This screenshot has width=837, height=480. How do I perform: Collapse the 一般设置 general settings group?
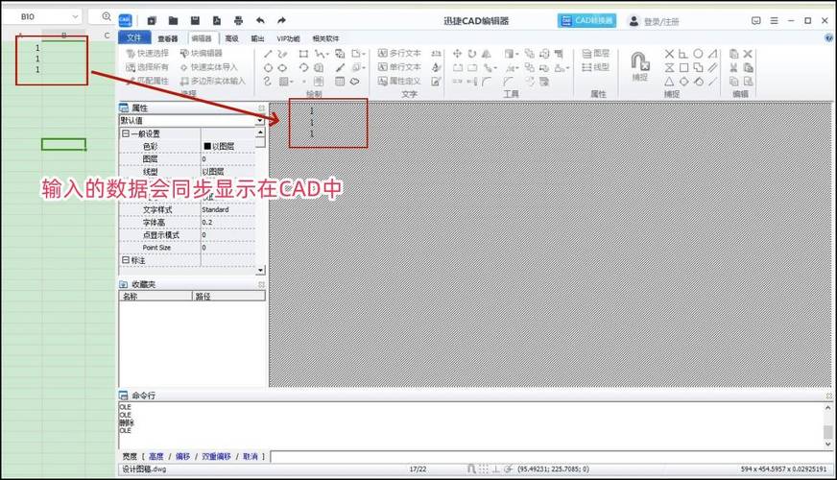(126, 133)
